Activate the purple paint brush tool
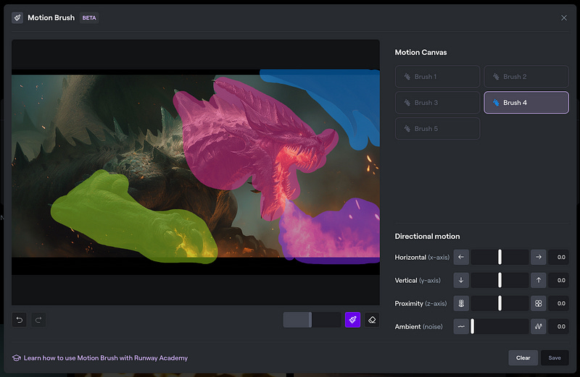The image size is (580, 377). pyautogui.click(x=352, y=320)
